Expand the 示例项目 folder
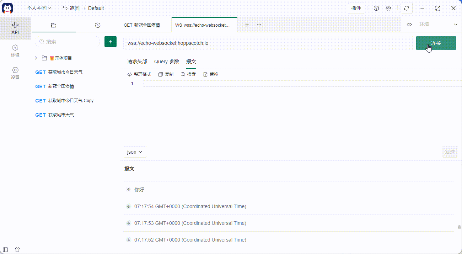Image resolution: width=462 pixels, height=254 pixels. [35, 58]
